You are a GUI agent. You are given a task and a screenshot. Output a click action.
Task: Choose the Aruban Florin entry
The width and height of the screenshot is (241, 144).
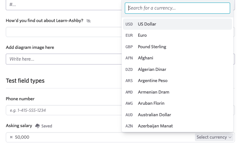(177, 103)
